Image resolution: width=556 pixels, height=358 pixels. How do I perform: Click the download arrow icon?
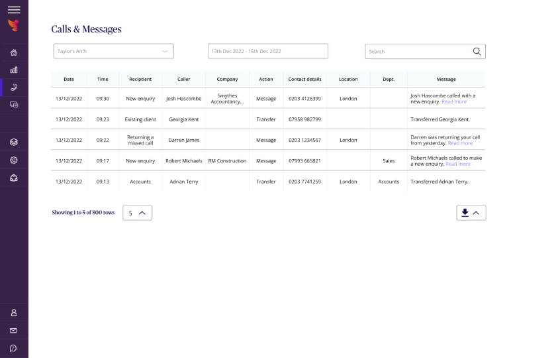(x=465, y=213)
